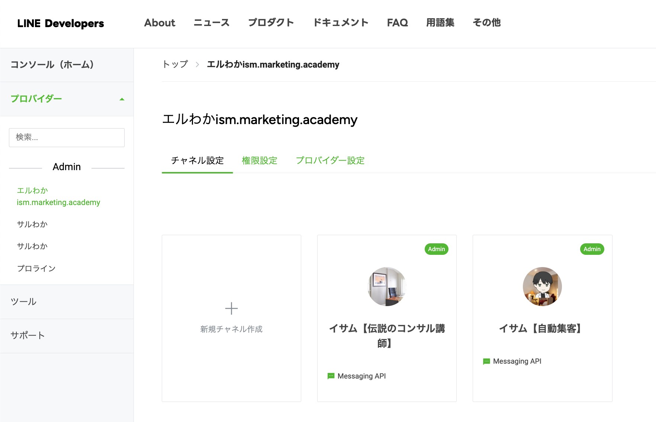Open the FAQ menu item

[397, 23]
